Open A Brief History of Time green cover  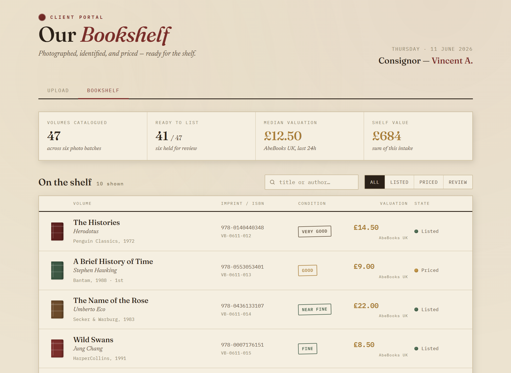[x=57, y=270]
